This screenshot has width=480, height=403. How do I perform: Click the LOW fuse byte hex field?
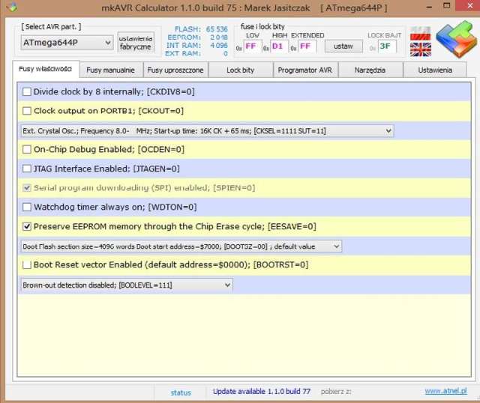251,46
